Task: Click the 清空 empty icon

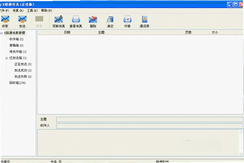Action: 110,21
